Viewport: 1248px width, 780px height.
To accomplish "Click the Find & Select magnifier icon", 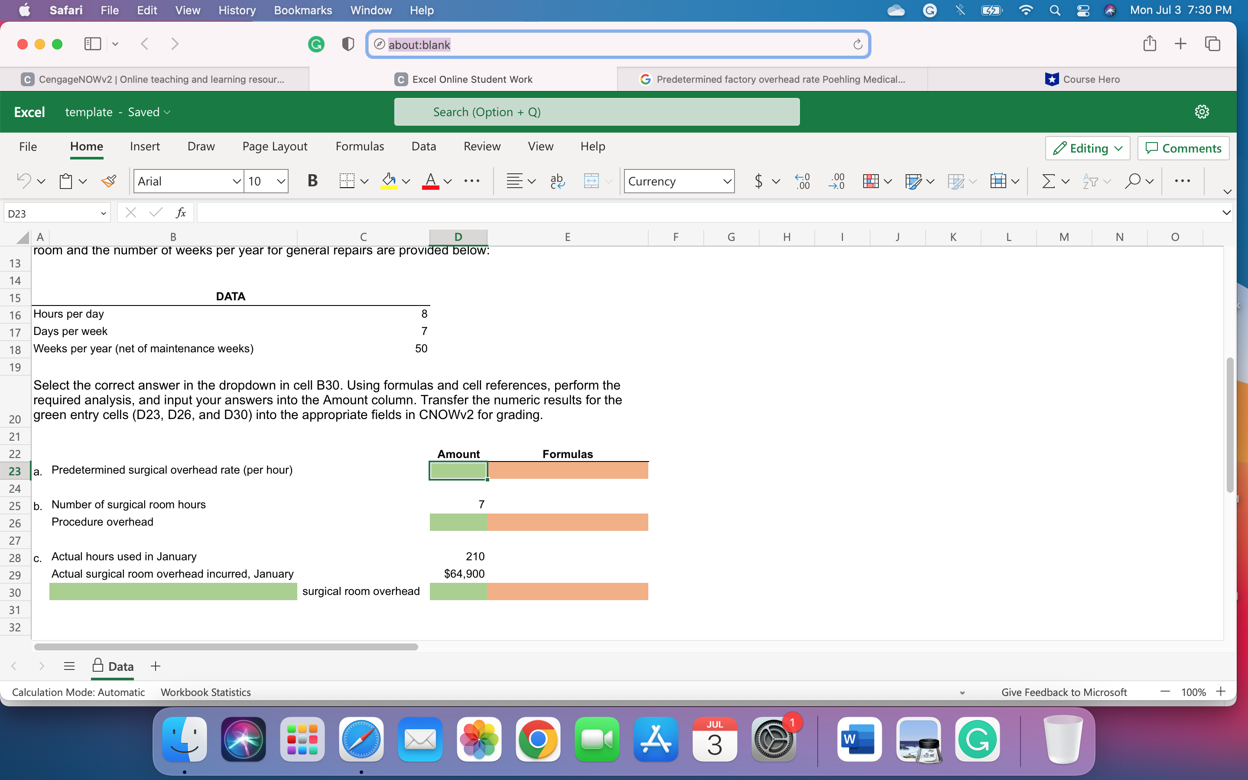I will [x=1132, y=181].
